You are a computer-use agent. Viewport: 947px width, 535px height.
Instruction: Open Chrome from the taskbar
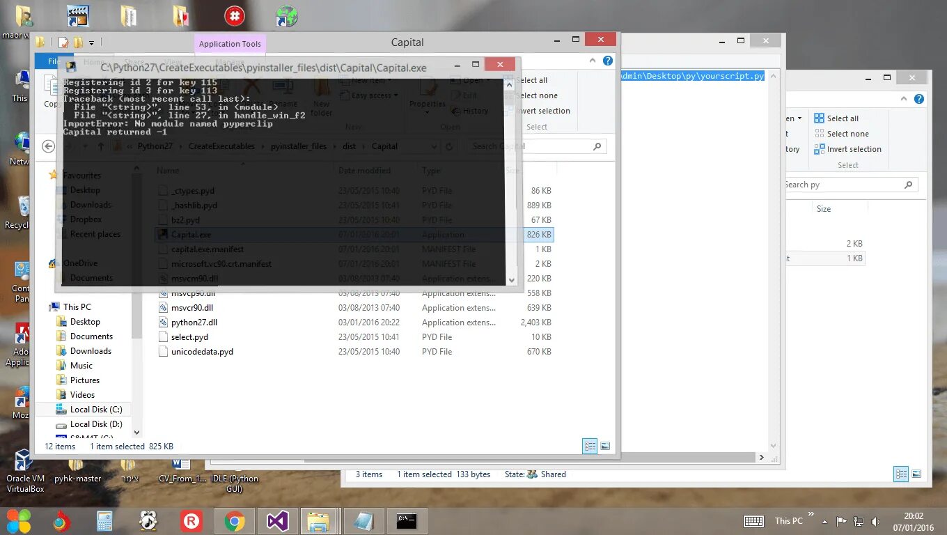click(234, 521)
